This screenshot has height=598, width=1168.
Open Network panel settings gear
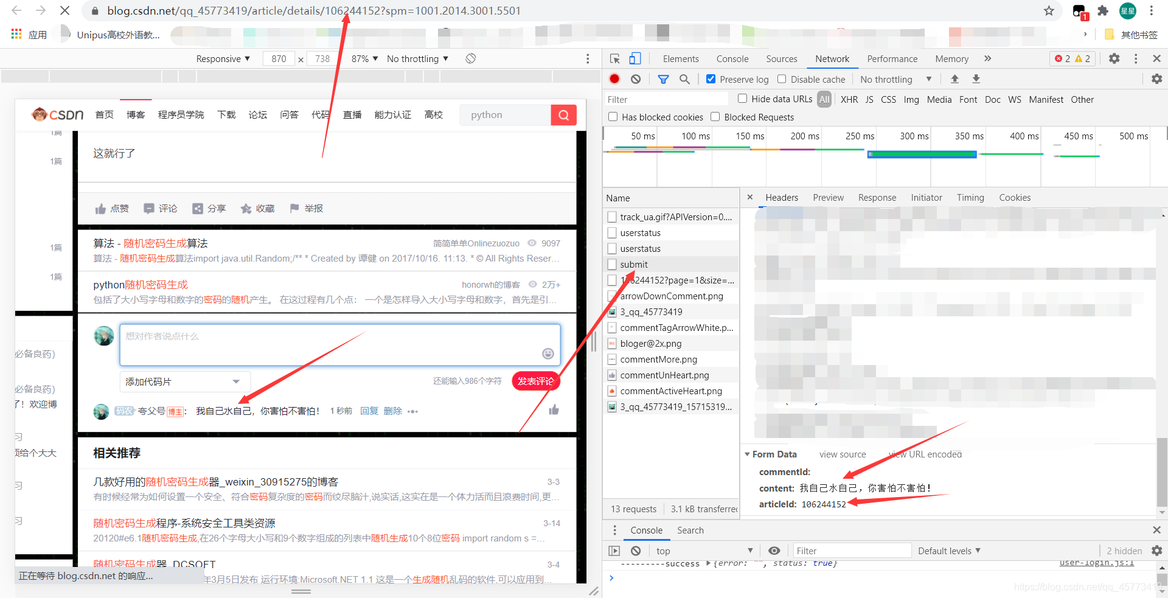point(1156,79)
